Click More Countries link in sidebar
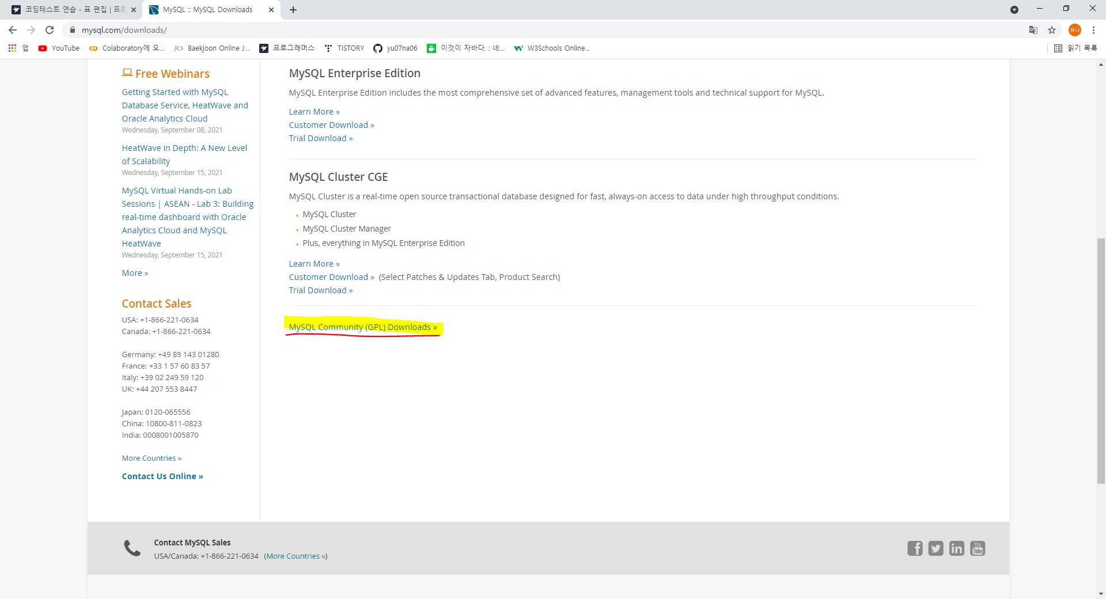The width and height of the screenshot is (1106, 599). click(151, 458)
